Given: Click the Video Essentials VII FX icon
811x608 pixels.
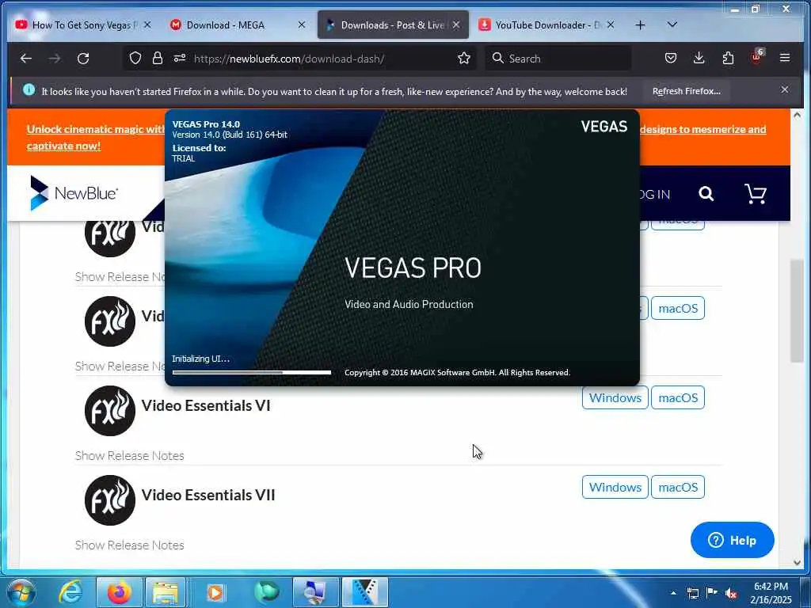Looking at the screenshot, I should tap(109, 500).
